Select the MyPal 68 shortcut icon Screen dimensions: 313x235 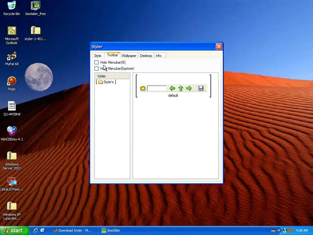[12, 59]
